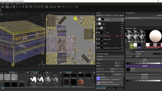The width and height of the screenshot is (162, 91).
Task: Click the Brushes shelf search field
Action: point(53,73)
